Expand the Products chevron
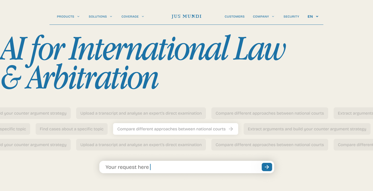373x191 pixels. (x=78, y=17)
